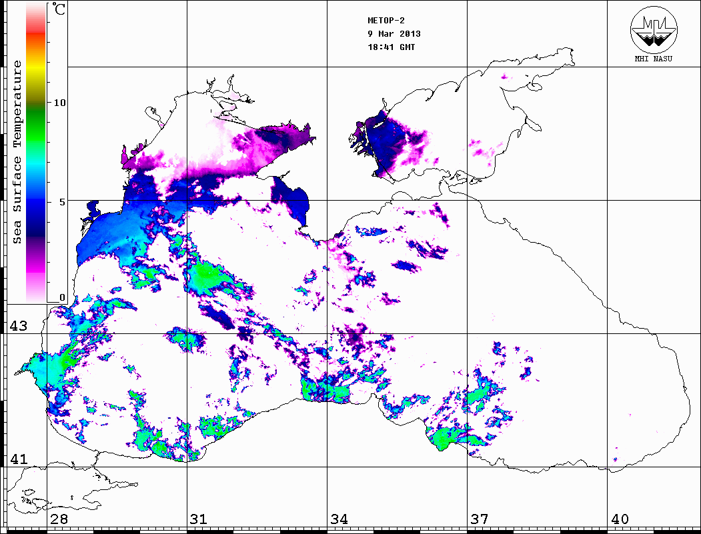The height and width of the screenshot is (534, 701).
Task: Click the 18:41 GMT timestamp
Action: click(x=392, y=47)
